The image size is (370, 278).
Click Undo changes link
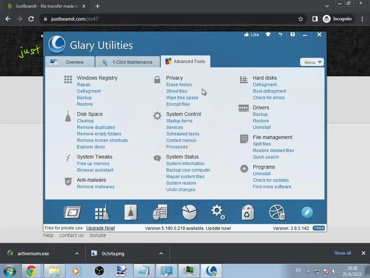pos(181,190)
